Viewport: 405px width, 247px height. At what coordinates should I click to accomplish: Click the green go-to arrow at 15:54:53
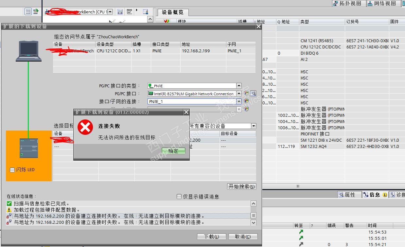tap(301, 232)
